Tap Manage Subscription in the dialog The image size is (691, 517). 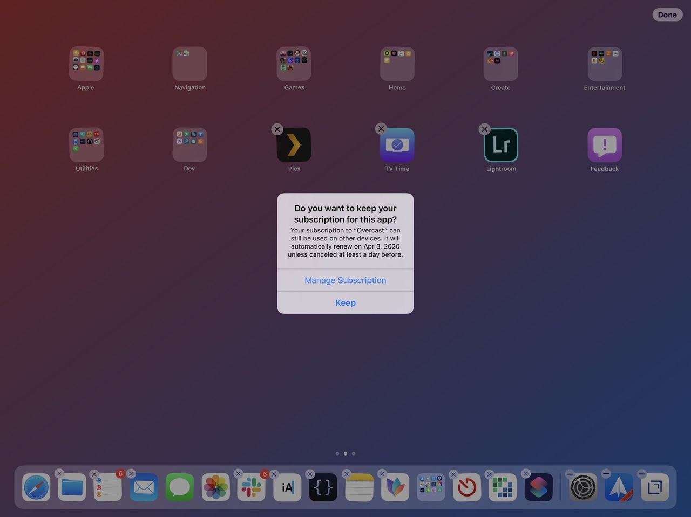345,280
